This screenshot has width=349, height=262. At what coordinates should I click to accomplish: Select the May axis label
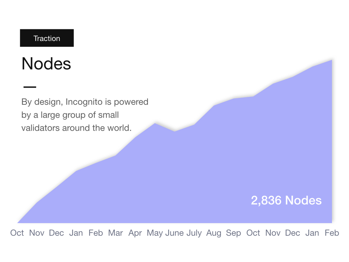[x=155, y=233]
